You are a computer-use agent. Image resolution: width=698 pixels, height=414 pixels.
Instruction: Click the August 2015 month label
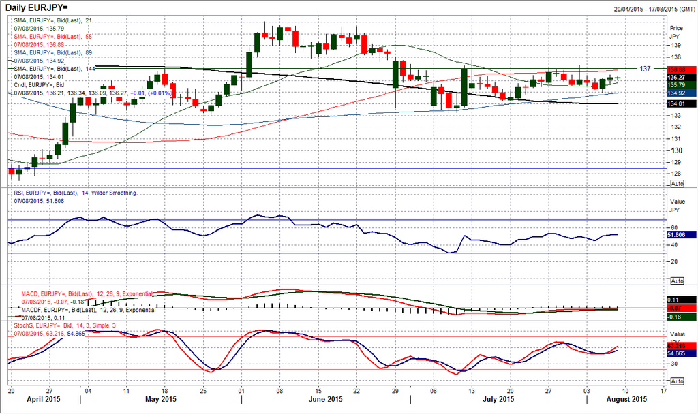tap(626, 399)
